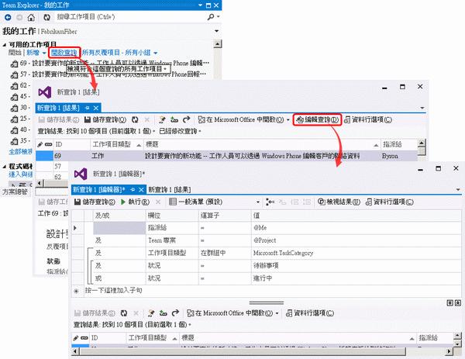
Task: Select row 69 in the results grid
Action: point(227,156)
